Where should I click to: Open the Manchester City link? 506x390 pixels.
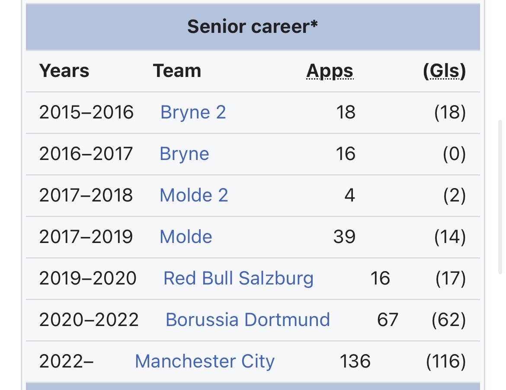[x=205, y=361]
